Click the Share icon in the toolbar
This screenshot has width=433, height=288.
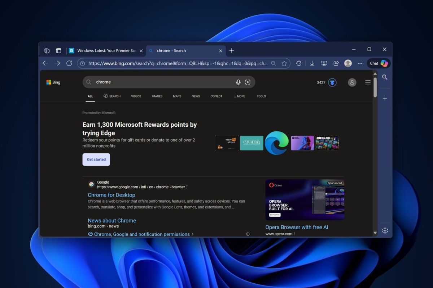pos(336,63)
